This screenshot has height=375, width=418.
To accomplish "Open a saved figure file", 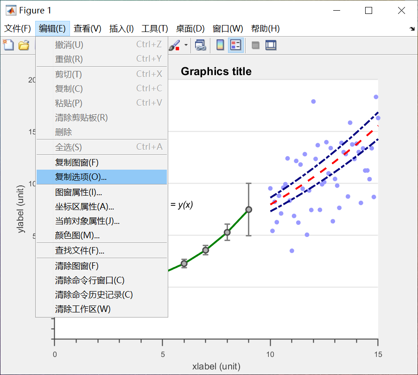I will [x=24, y=45].
